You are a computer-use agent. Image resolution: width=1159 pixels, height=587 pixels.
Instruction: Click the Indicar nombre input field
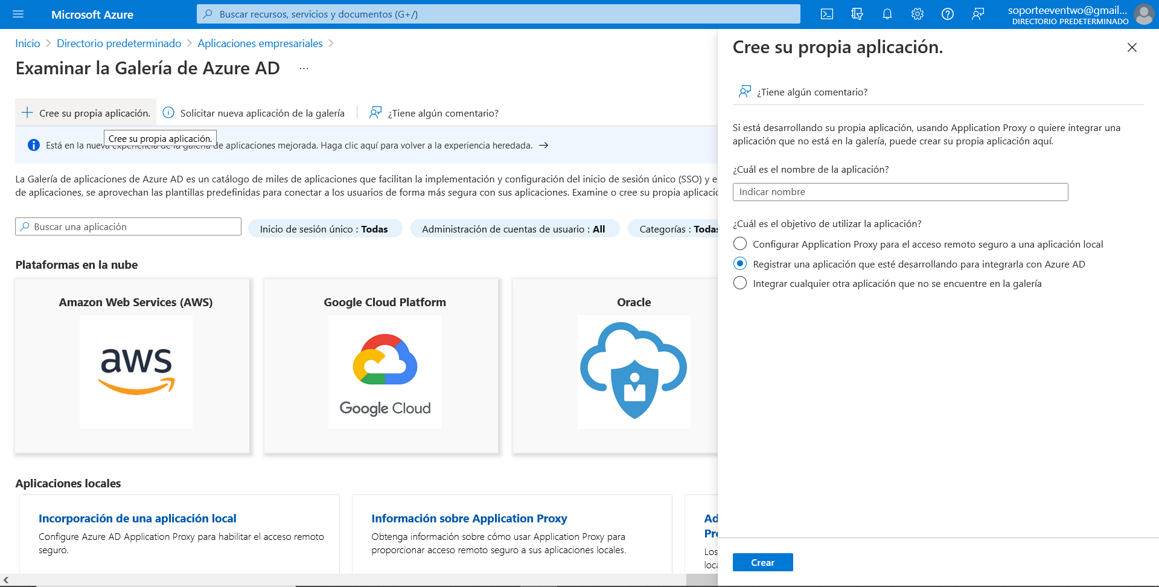(x=900, y=192)
